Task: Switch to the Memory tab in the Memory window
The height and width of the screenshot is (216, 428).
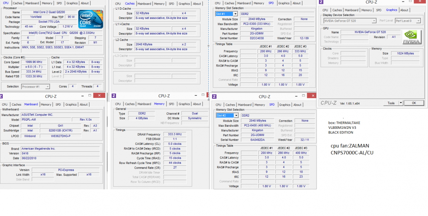Action: pyautogui.click(x=159, y=104)
